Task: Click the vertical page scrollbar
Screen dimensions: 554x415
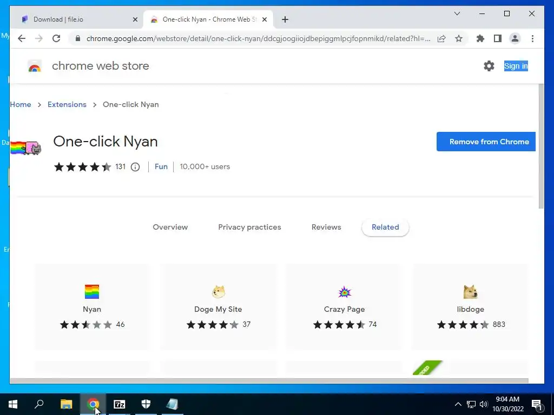Action: 541,146
